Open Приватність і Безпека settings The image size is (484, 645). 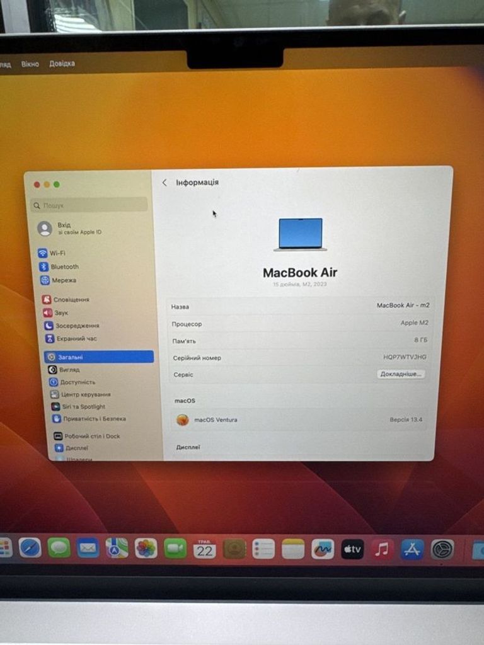click(x=89, y=419)
